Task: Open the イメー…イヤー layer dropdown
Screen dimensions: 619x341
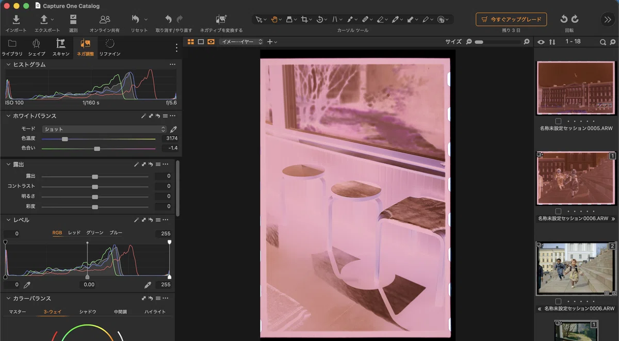Action: tap(241, 42)
